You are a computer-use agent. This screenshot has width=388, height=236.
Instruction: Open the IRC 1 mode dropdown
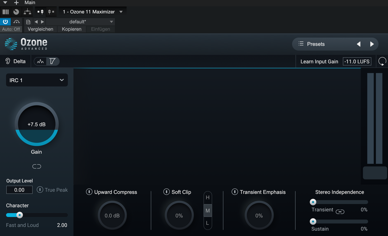pyautogui.click(x=37, y=80)
